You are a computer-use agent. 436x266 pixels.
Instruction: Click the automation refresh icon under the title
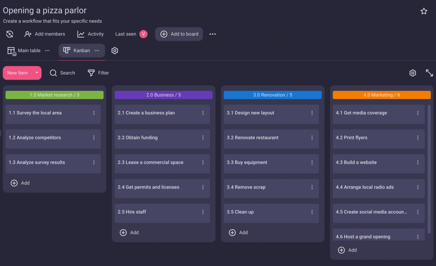click(10, 34)
